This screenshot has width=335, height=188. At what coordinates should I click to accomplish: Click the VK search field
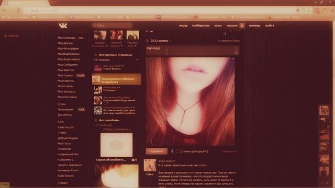click(113, 26)
